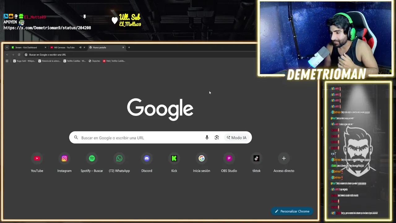This screenshot has height=223, width=396.
Task: Go forward with the browser forward arrow
Action: [13, 55]
